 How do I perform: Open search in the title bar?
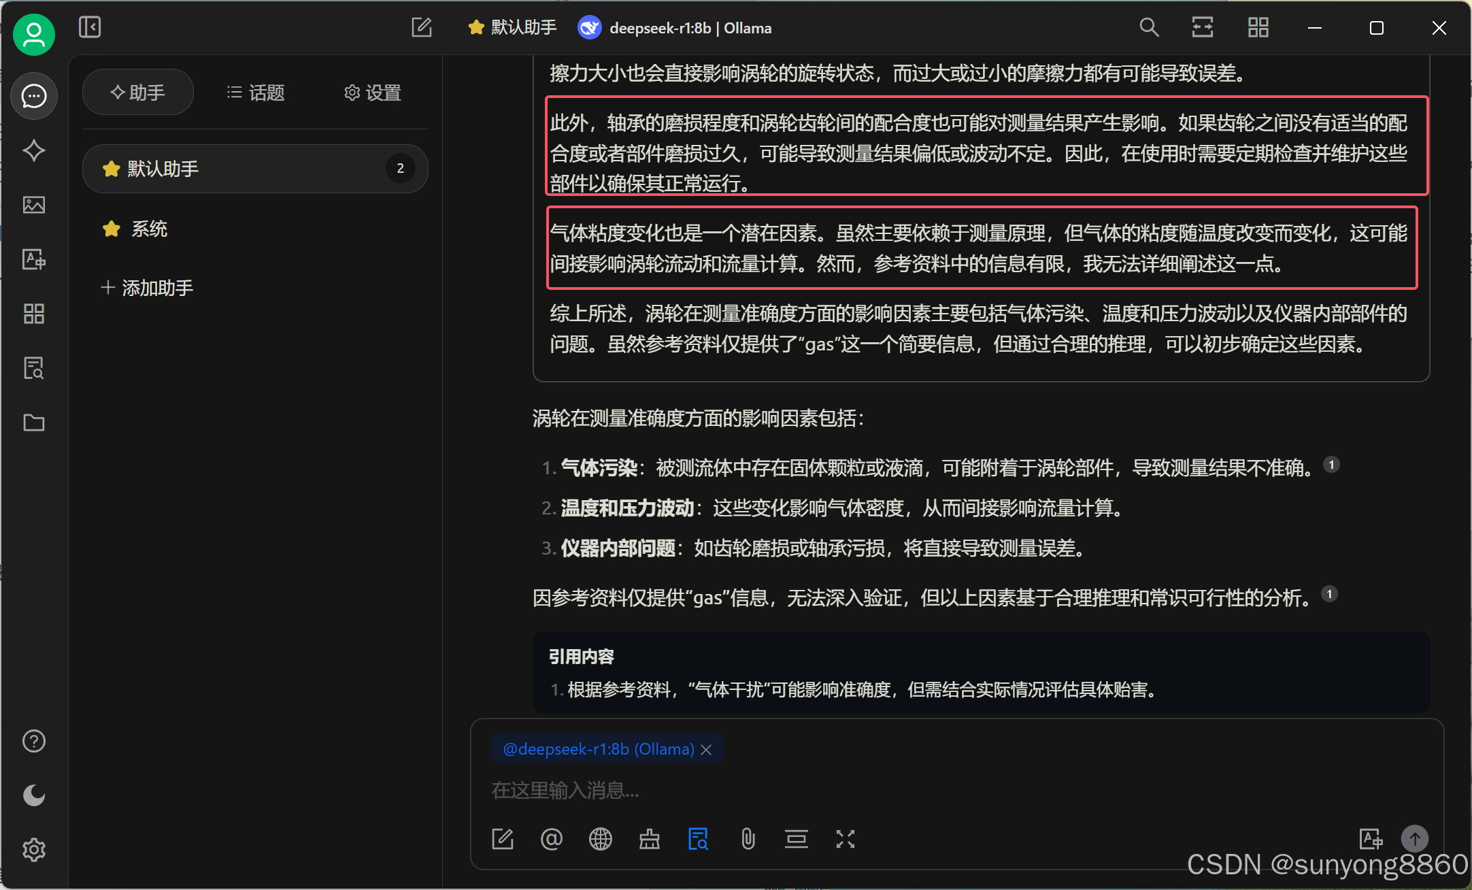click(1149, 27)
